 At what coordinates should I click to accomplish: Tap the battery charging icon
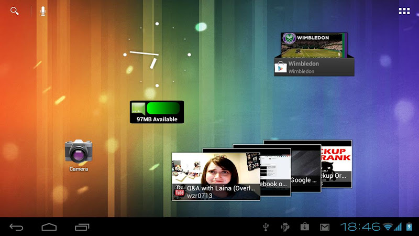pos(409,227)
